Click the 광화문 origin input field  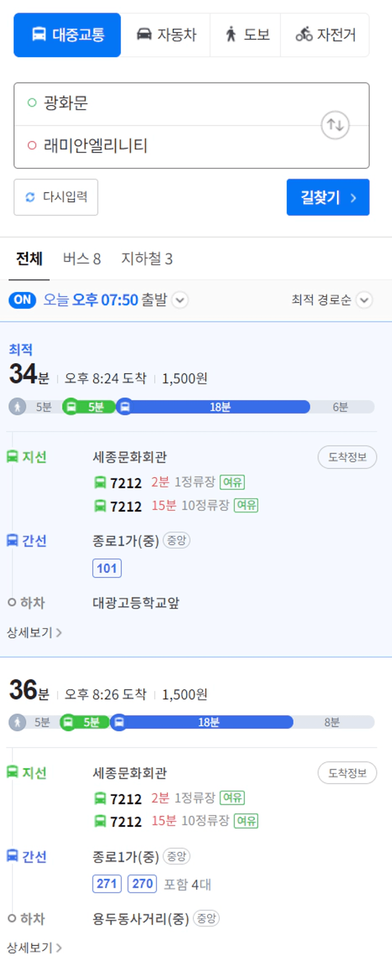click(x=191, y=104)
